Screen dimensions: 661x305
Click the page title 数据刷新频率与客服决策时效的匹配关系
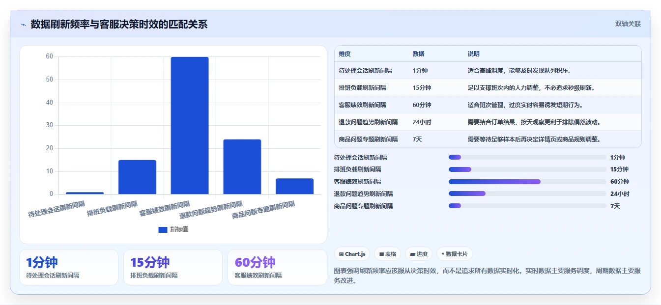[119, 24]
